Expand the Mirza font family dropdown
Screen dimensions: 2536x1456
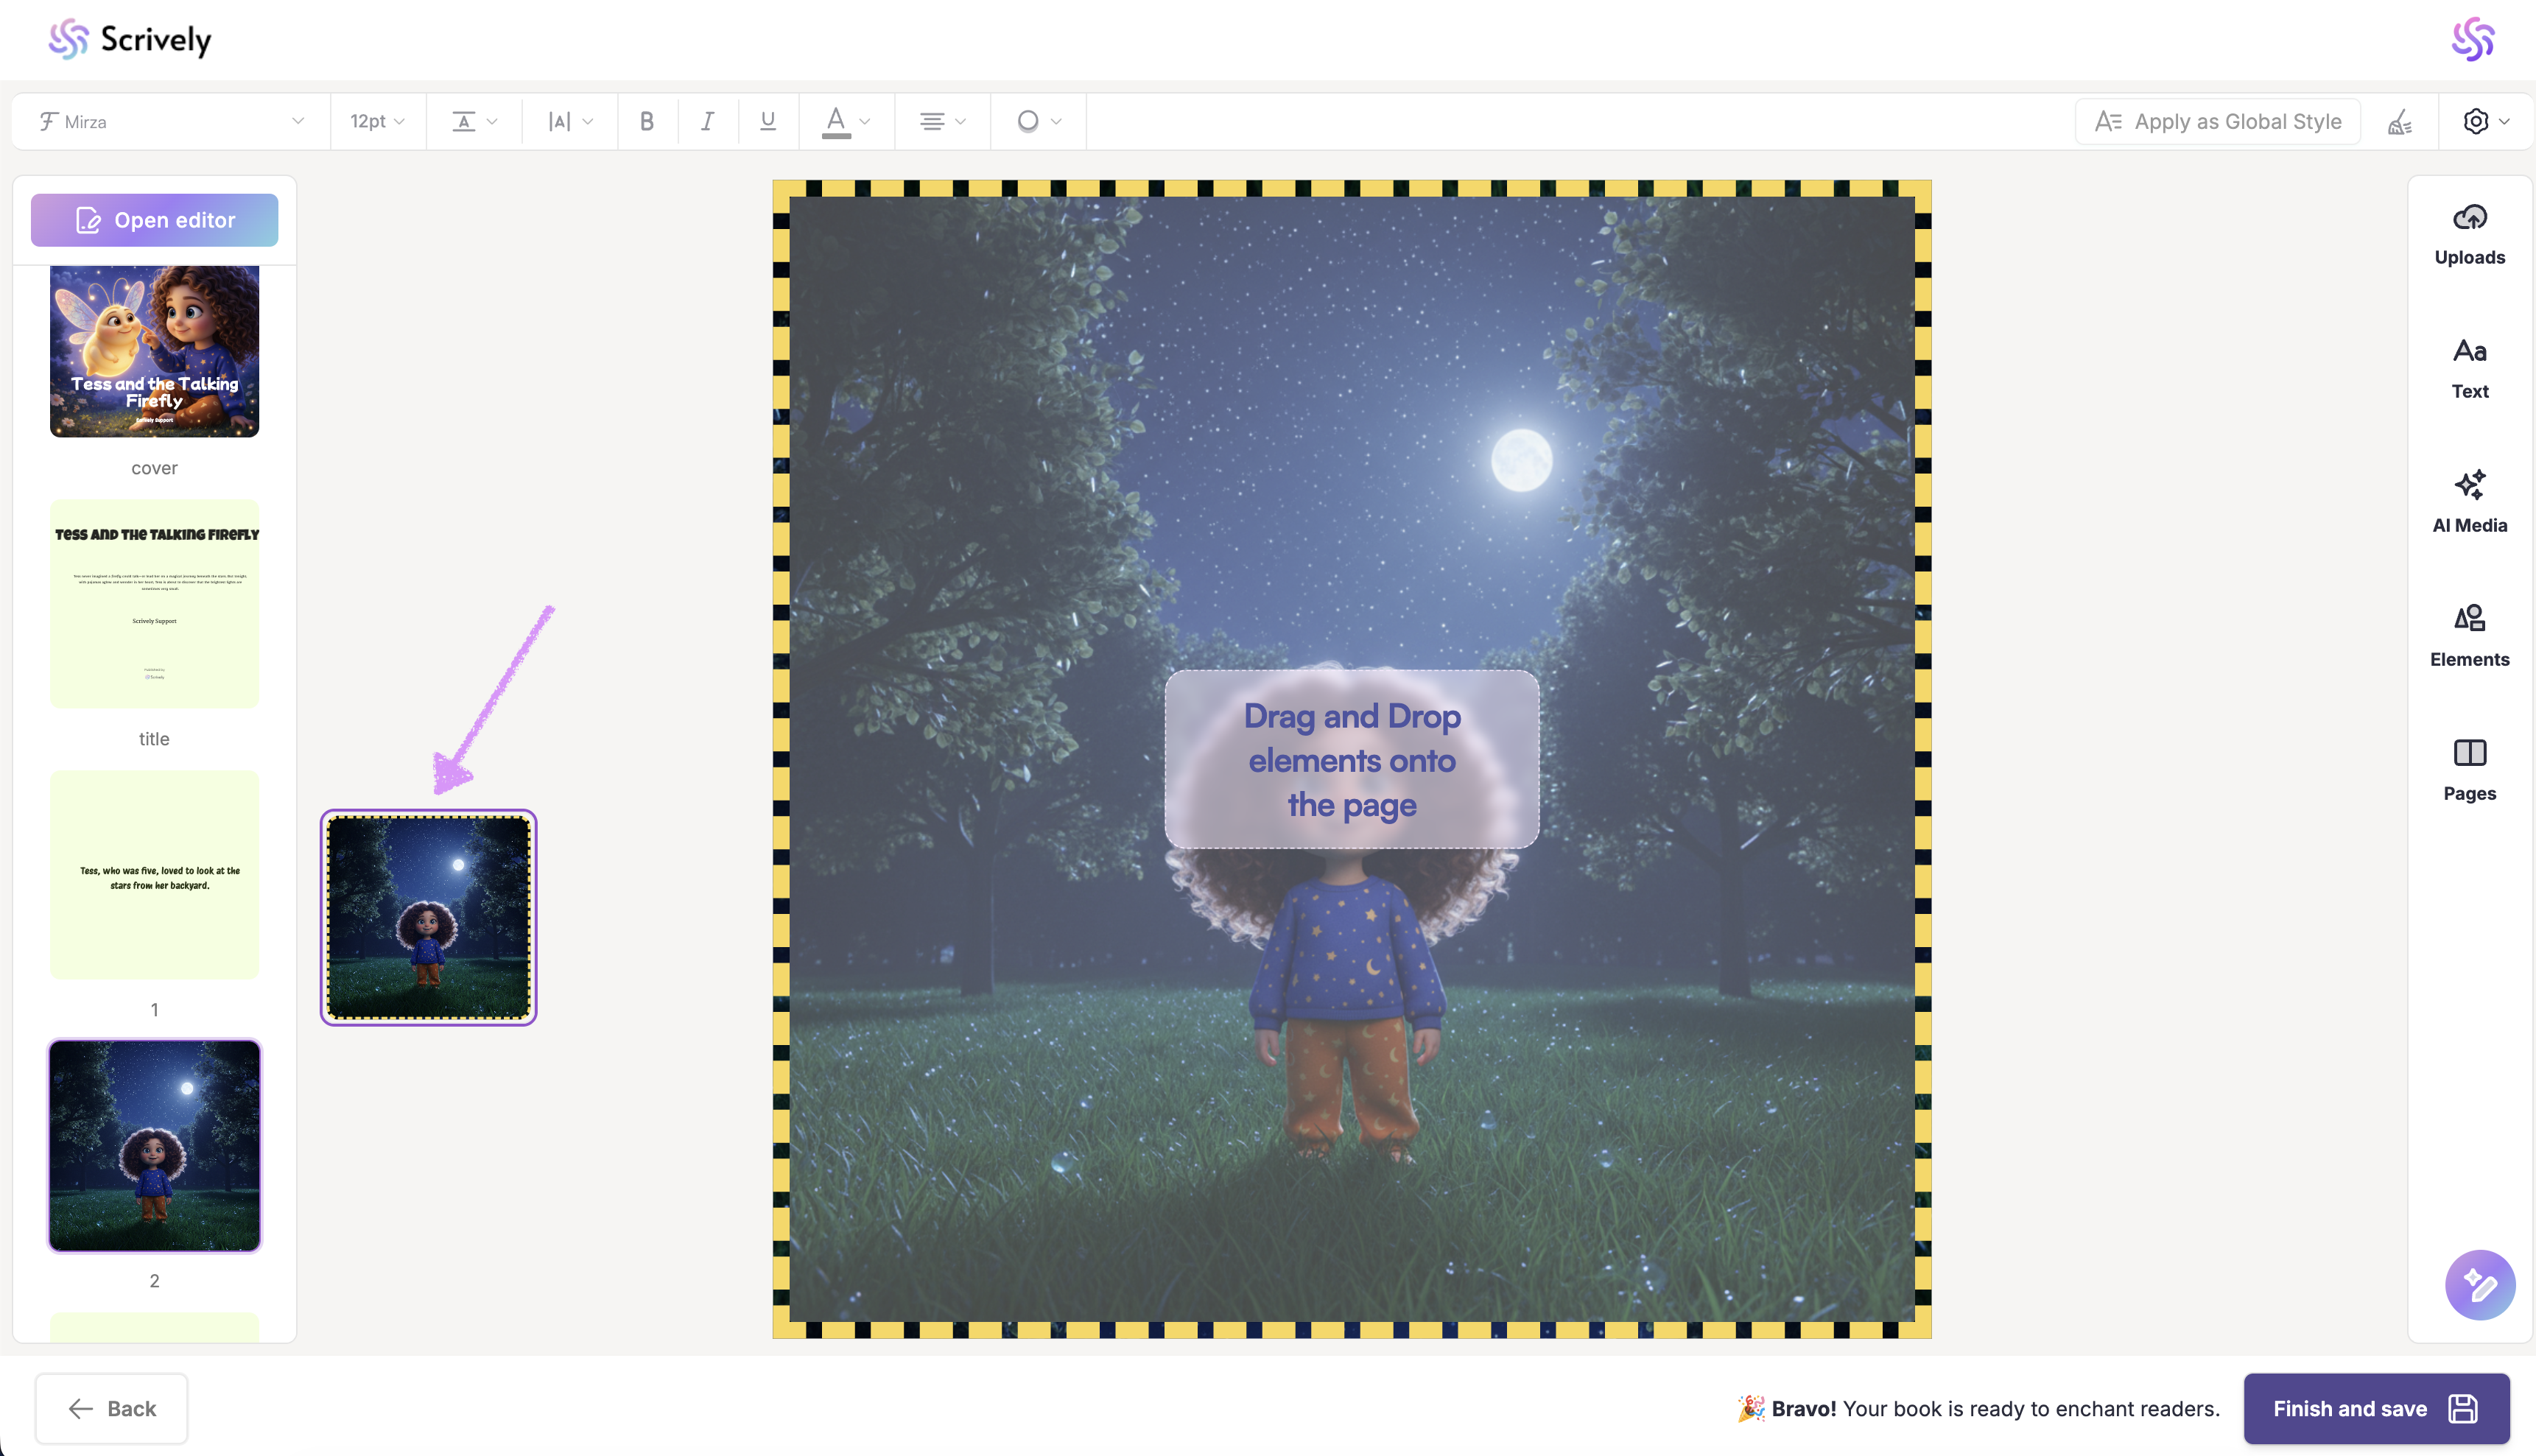[x=170, y=122]
